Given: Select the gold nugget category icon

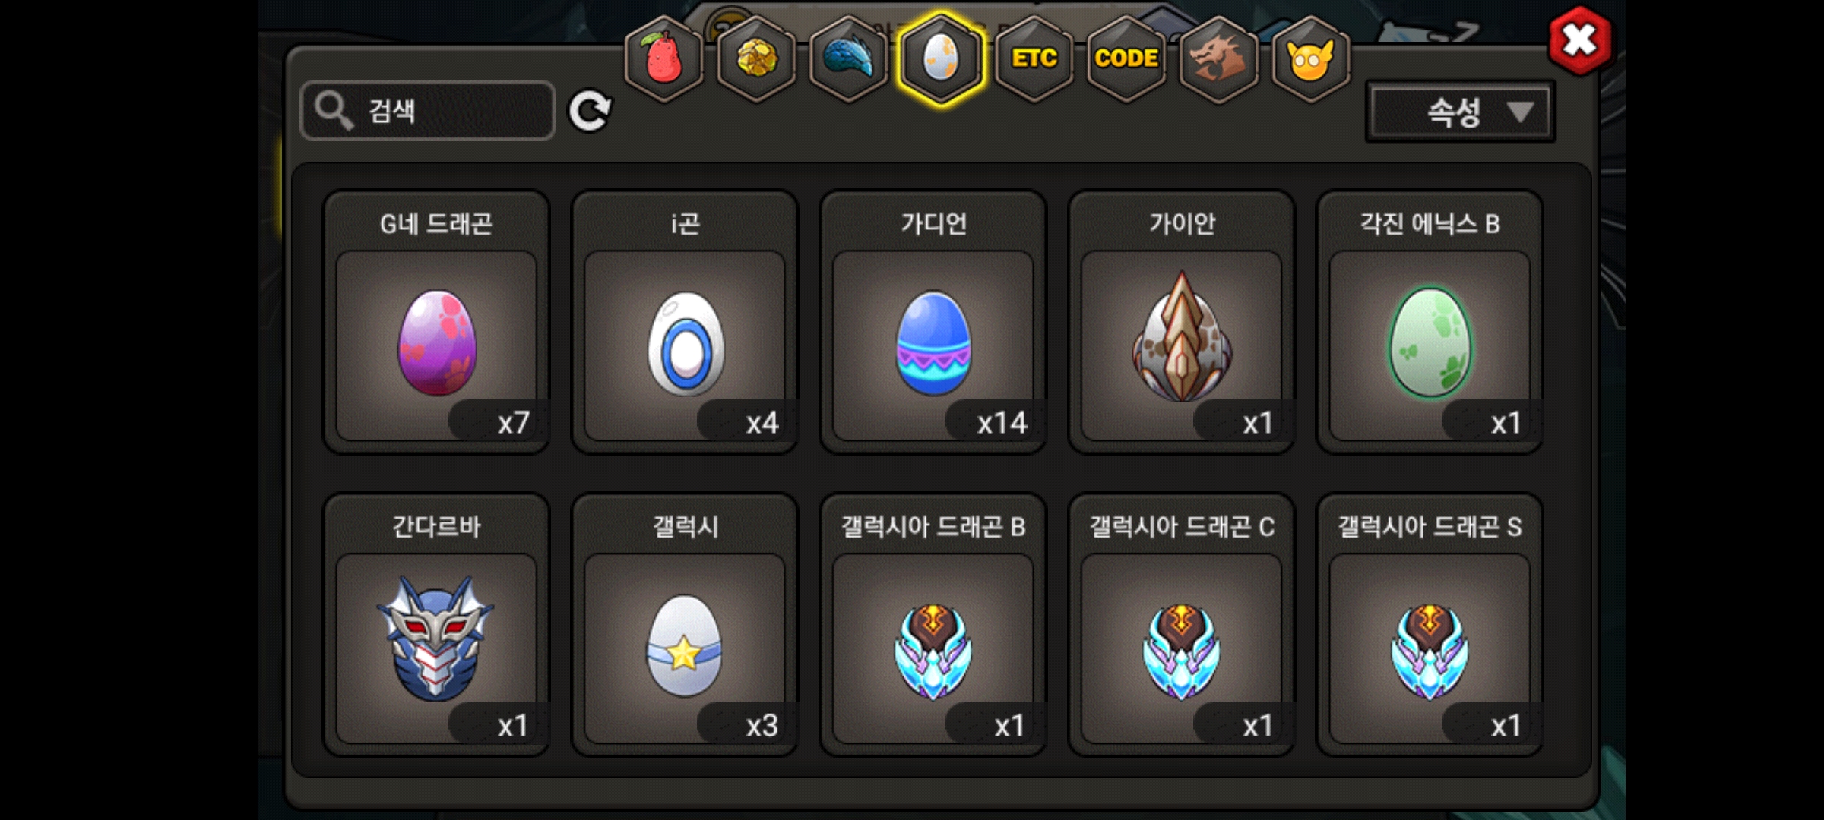Looking at the screenshot, I should point(757,58).
